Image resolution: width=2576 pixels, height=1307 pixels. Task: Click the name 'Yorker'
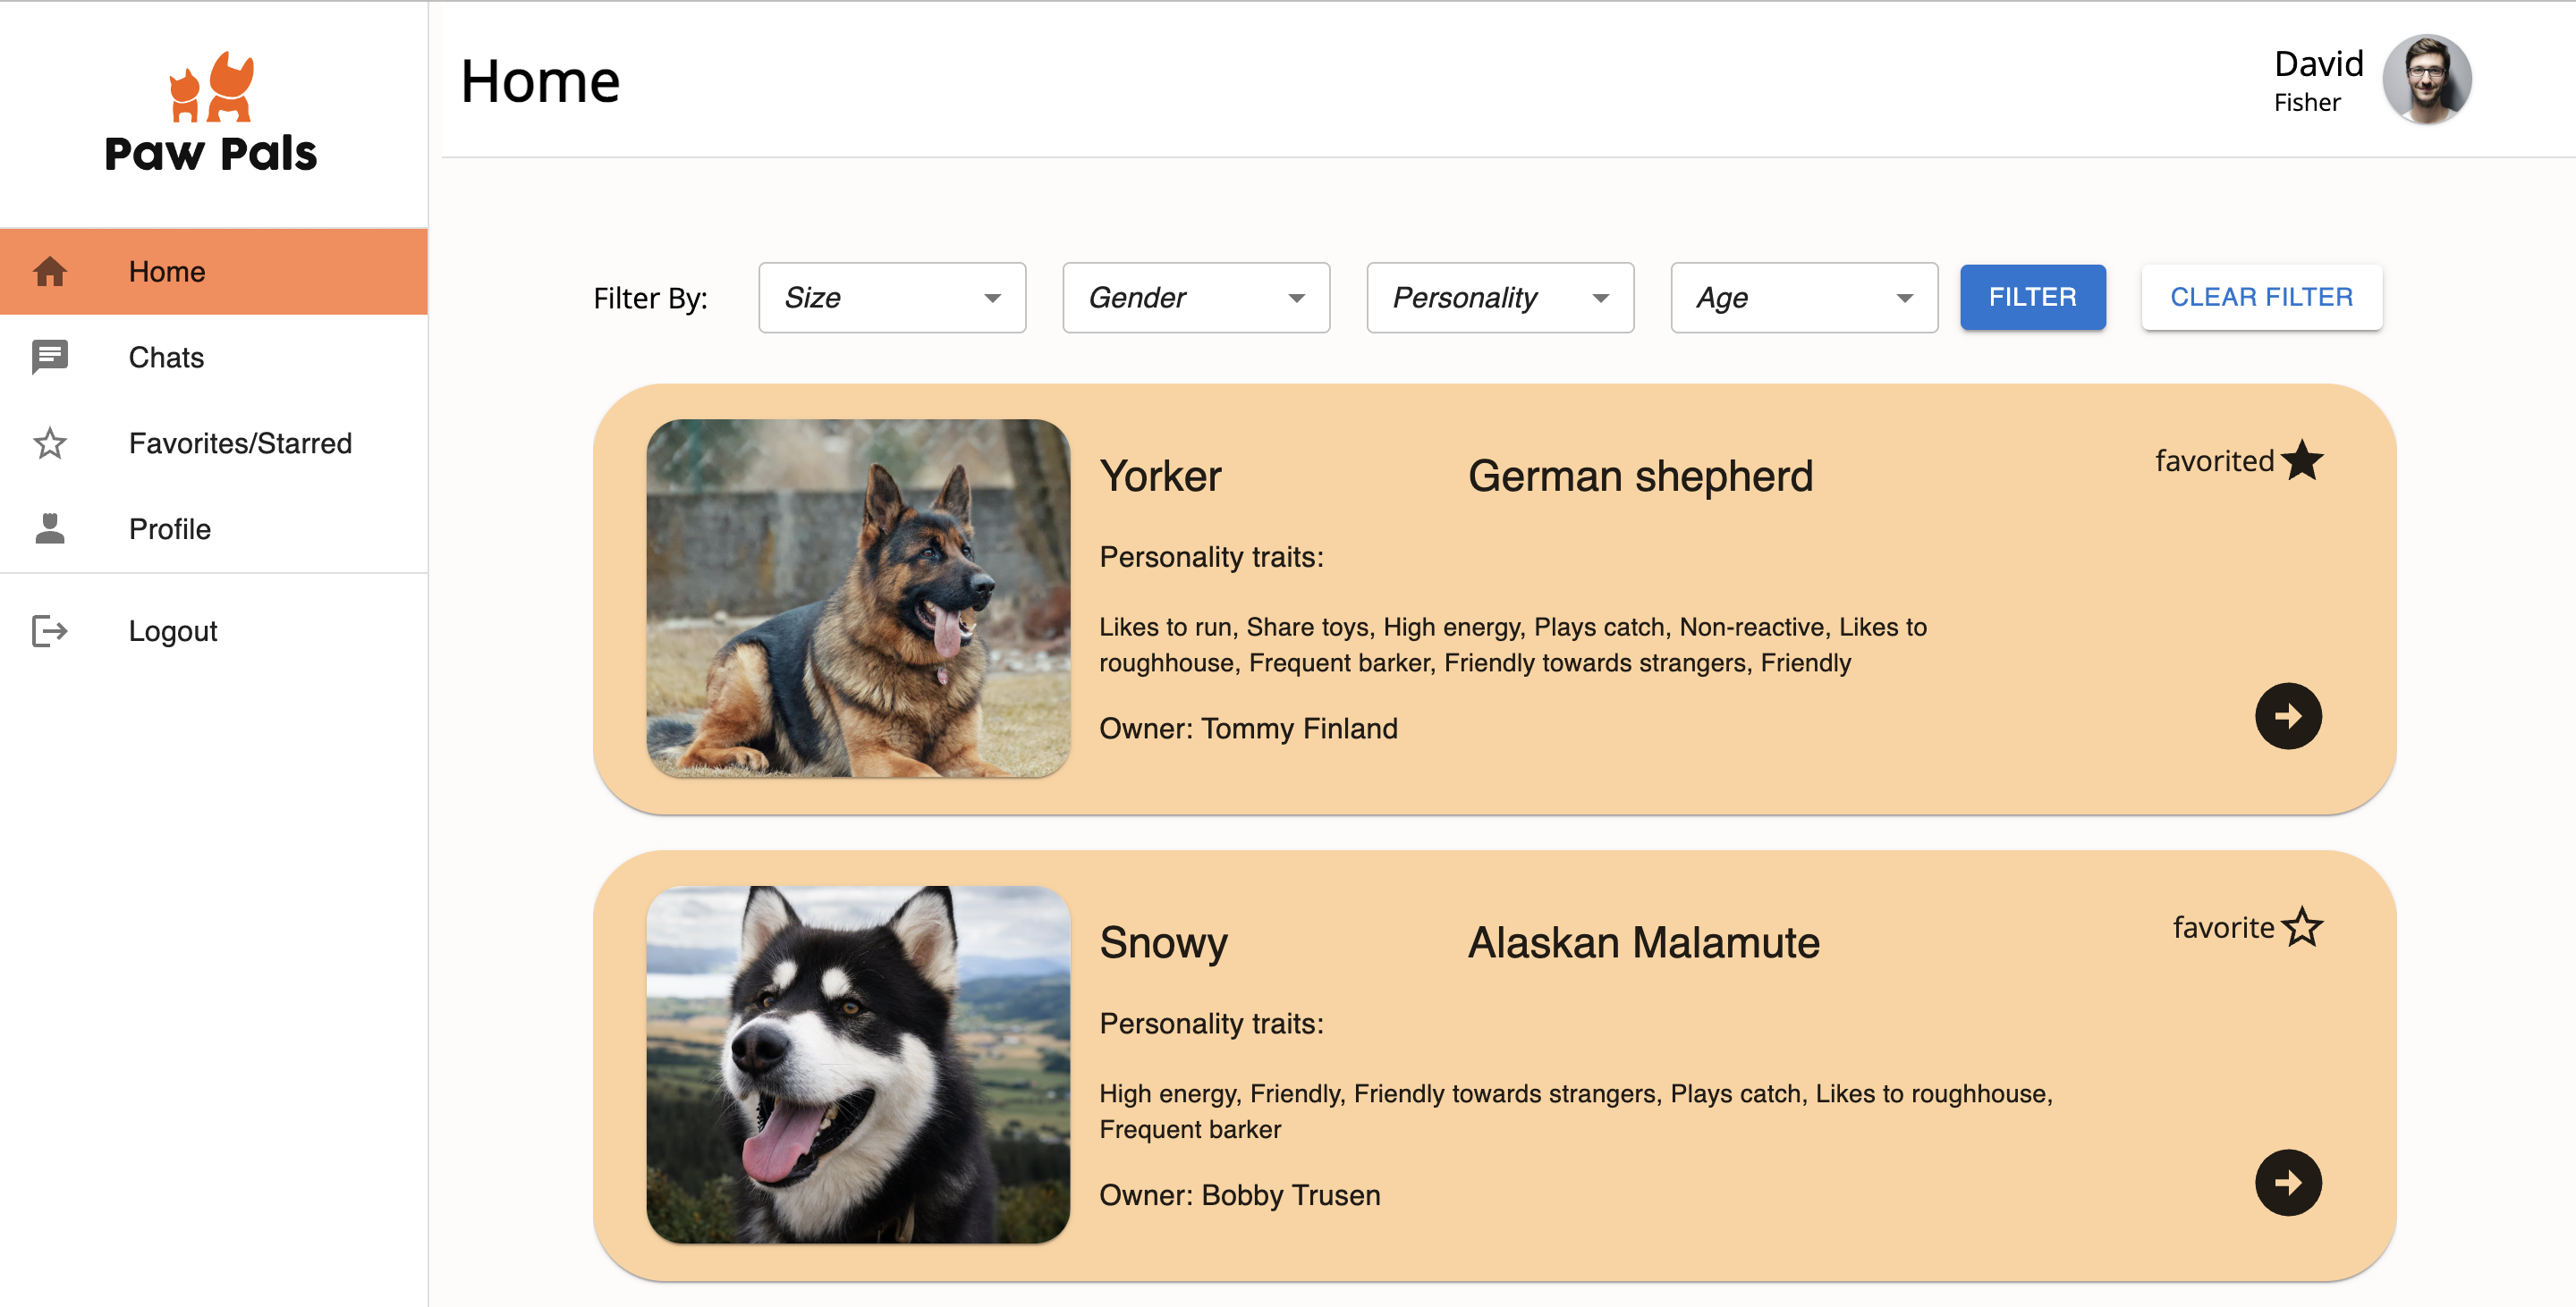[1160, 476]
